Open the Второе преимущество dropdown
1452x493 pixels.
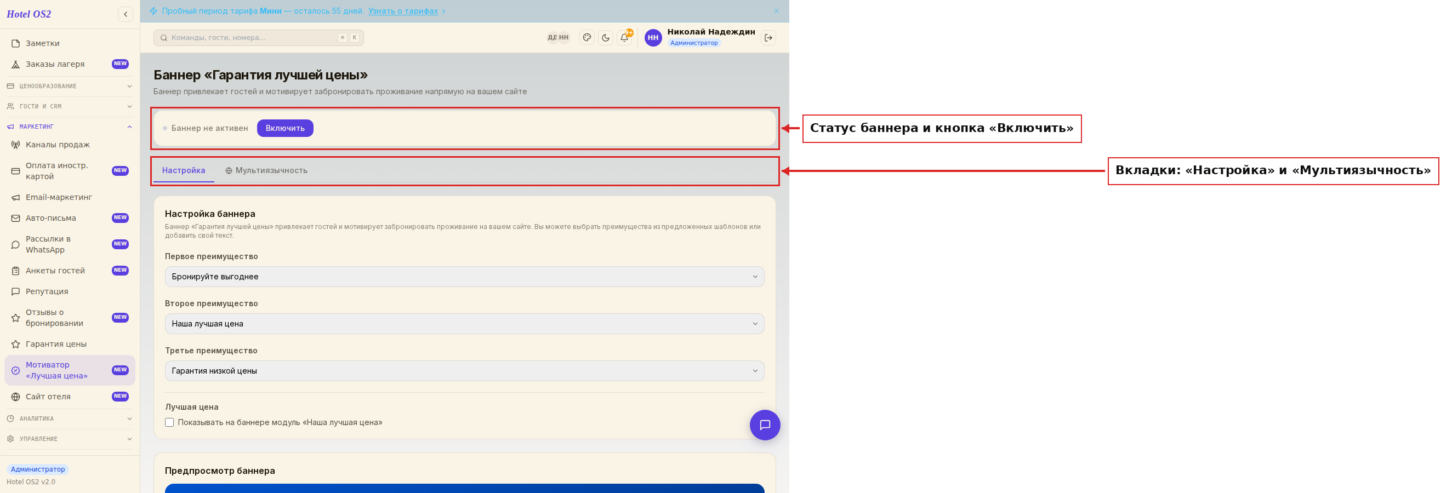(464, 324)
